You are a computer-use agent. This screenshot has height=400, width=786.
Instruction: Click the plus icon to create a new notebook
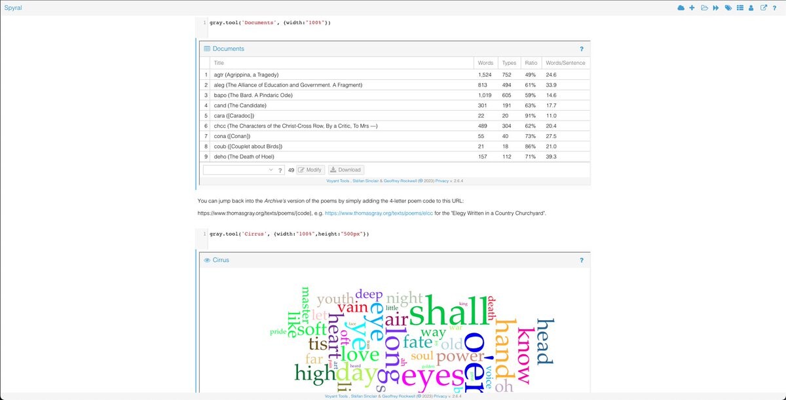point(692,8)
